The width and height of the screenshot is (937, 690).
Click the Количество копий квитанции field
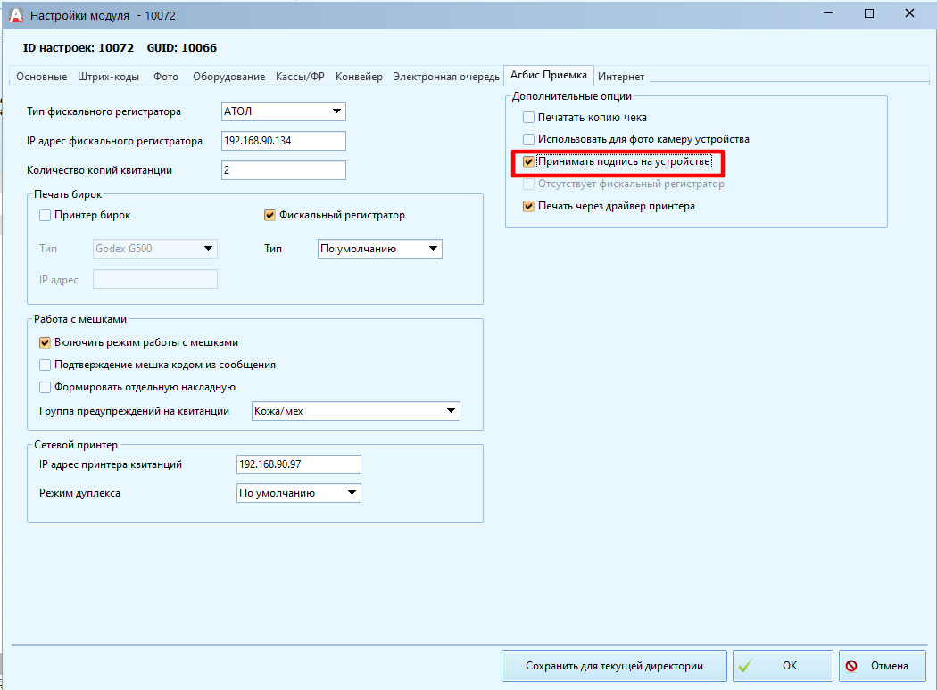(x=283, y=170)
